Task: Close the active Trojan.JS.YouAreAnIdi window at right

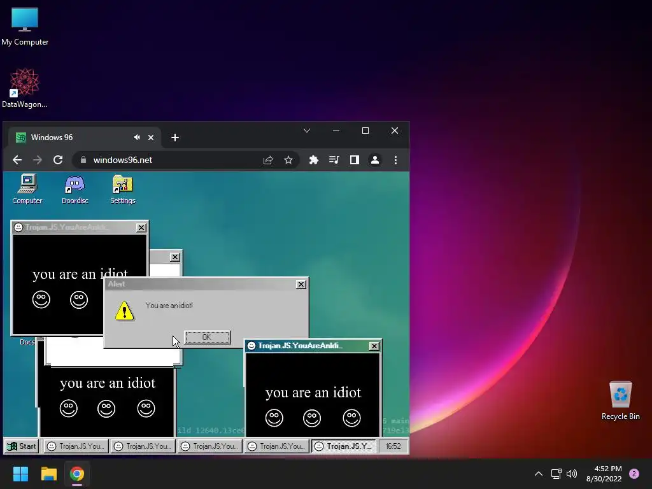Action: coord(374,346)
